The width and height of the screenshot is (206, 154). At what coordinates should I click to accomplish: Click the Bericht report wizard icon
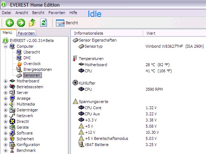pyautogui.click(x=60, y=23)
